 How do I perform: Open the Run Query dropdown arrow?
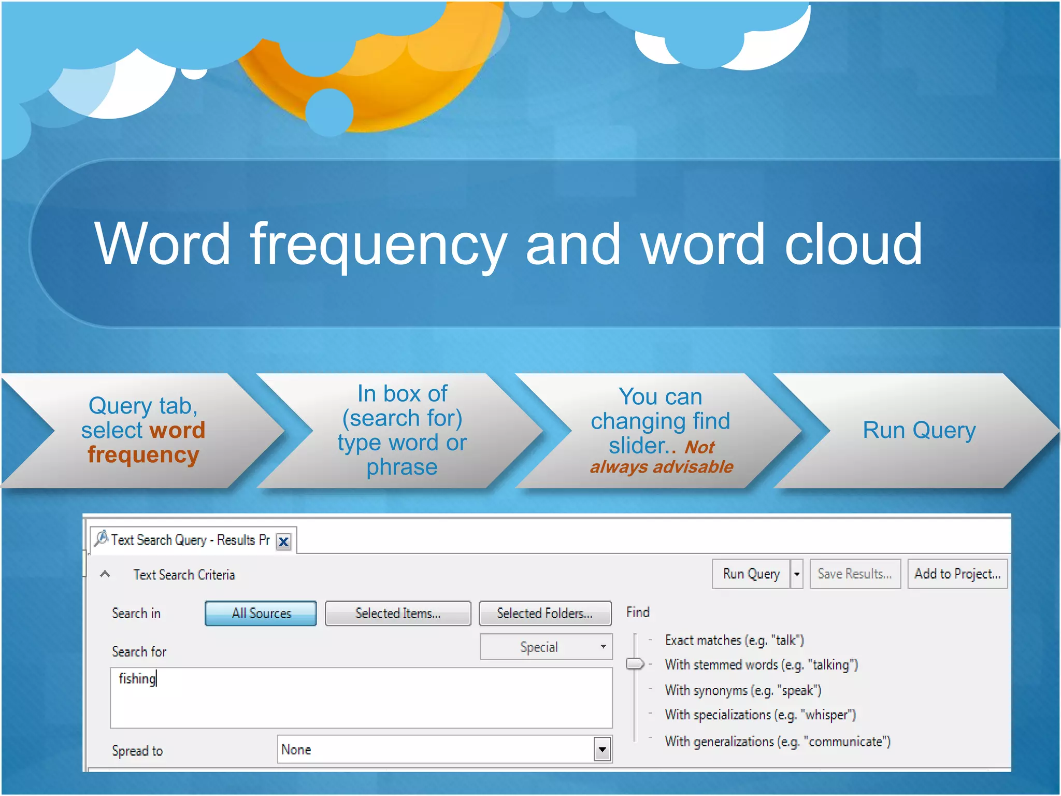(x=797, y=574)
